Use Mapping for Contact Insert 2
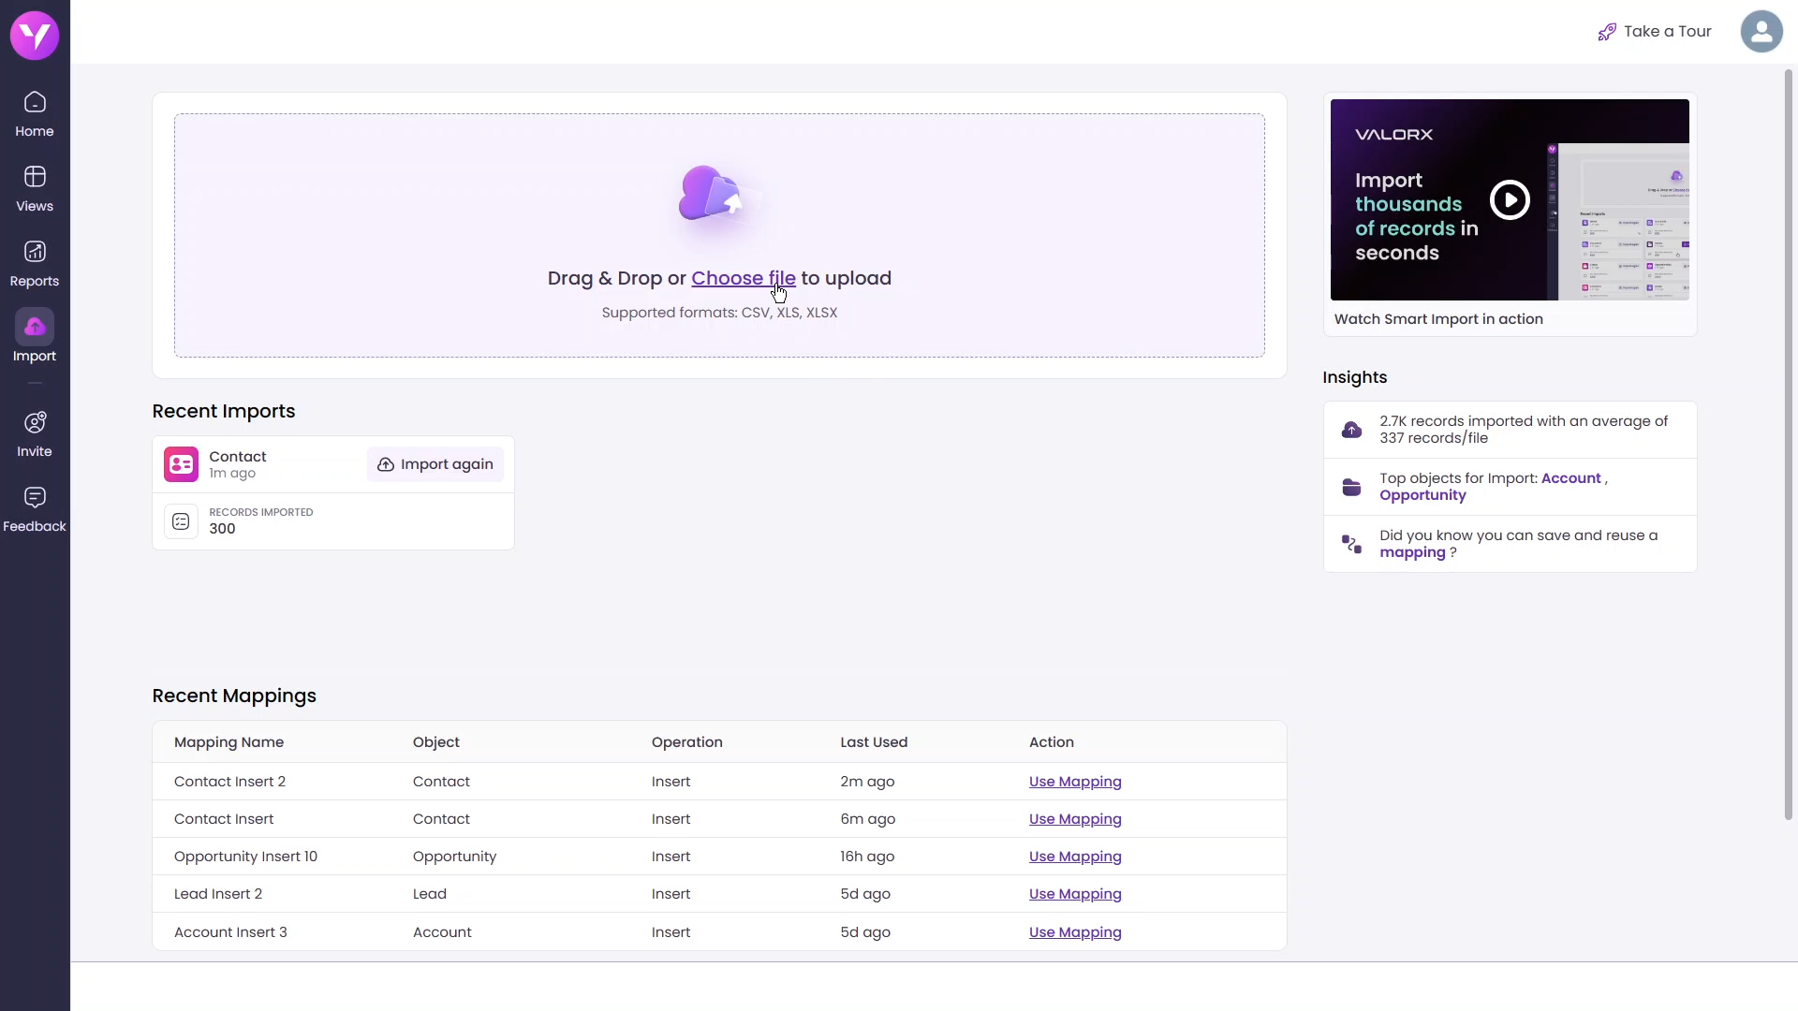Image resolution: width=1798 pixels, height=1011 pixels. (1074, 782)
